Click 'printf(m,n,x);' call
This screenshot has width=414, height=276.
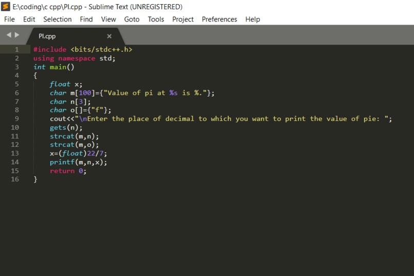tap(79, 162)
